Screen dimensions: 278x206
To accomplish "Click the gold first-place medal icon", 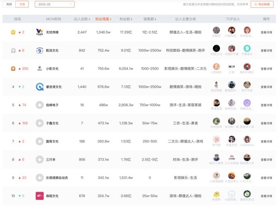I will pos(13,32).
